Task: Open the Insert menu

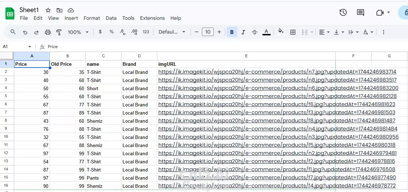Action: (71, 18)
